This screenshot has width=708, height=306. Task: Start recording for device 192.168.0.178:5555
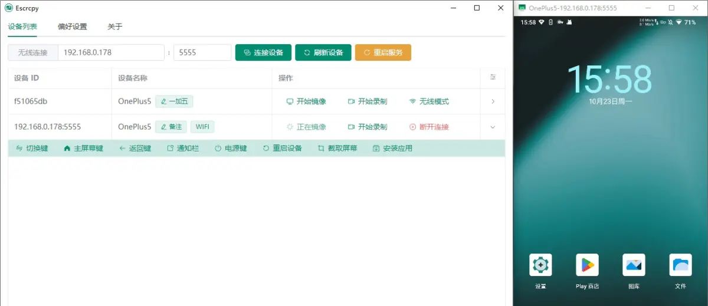pyautogui.click(x=368, y=127)
